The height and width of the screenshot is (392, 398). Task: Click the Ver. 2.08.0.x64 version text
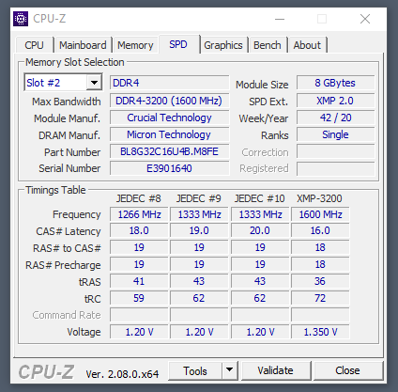click(x=122, y=374)
